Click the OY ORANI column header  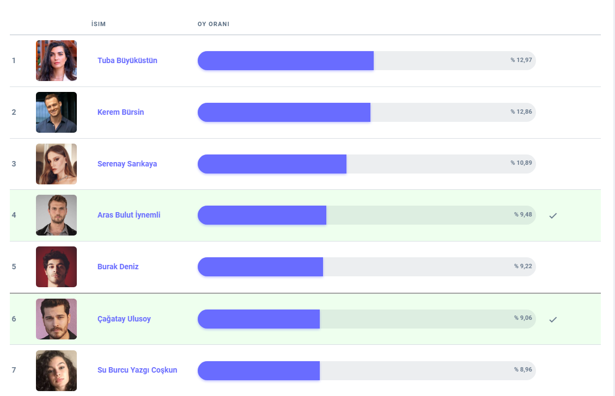pos(213,24)
